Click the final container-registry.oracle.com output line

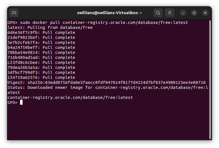coord(70,97)
